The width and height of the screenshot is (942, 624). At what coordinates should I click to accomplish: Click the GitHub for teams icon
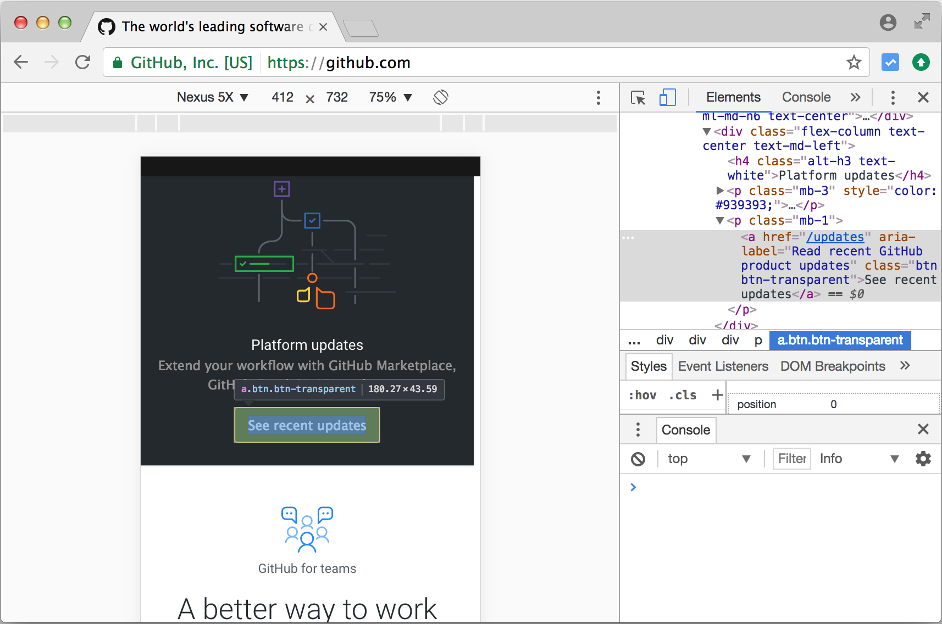(307, 530)
